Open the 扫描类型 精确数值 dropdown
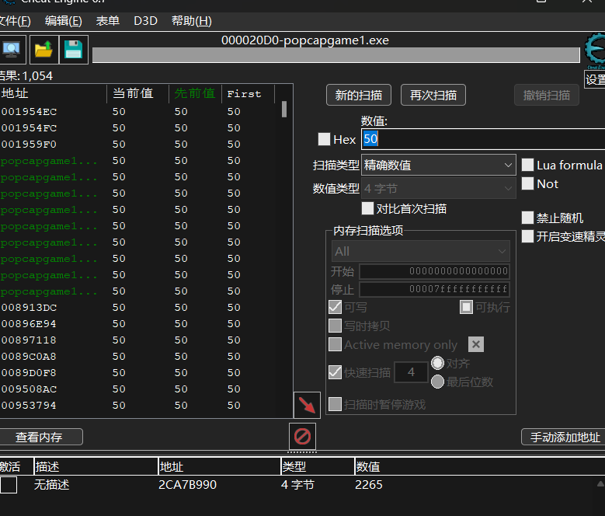The image size is (605, 516). click(x=438, y=166)
